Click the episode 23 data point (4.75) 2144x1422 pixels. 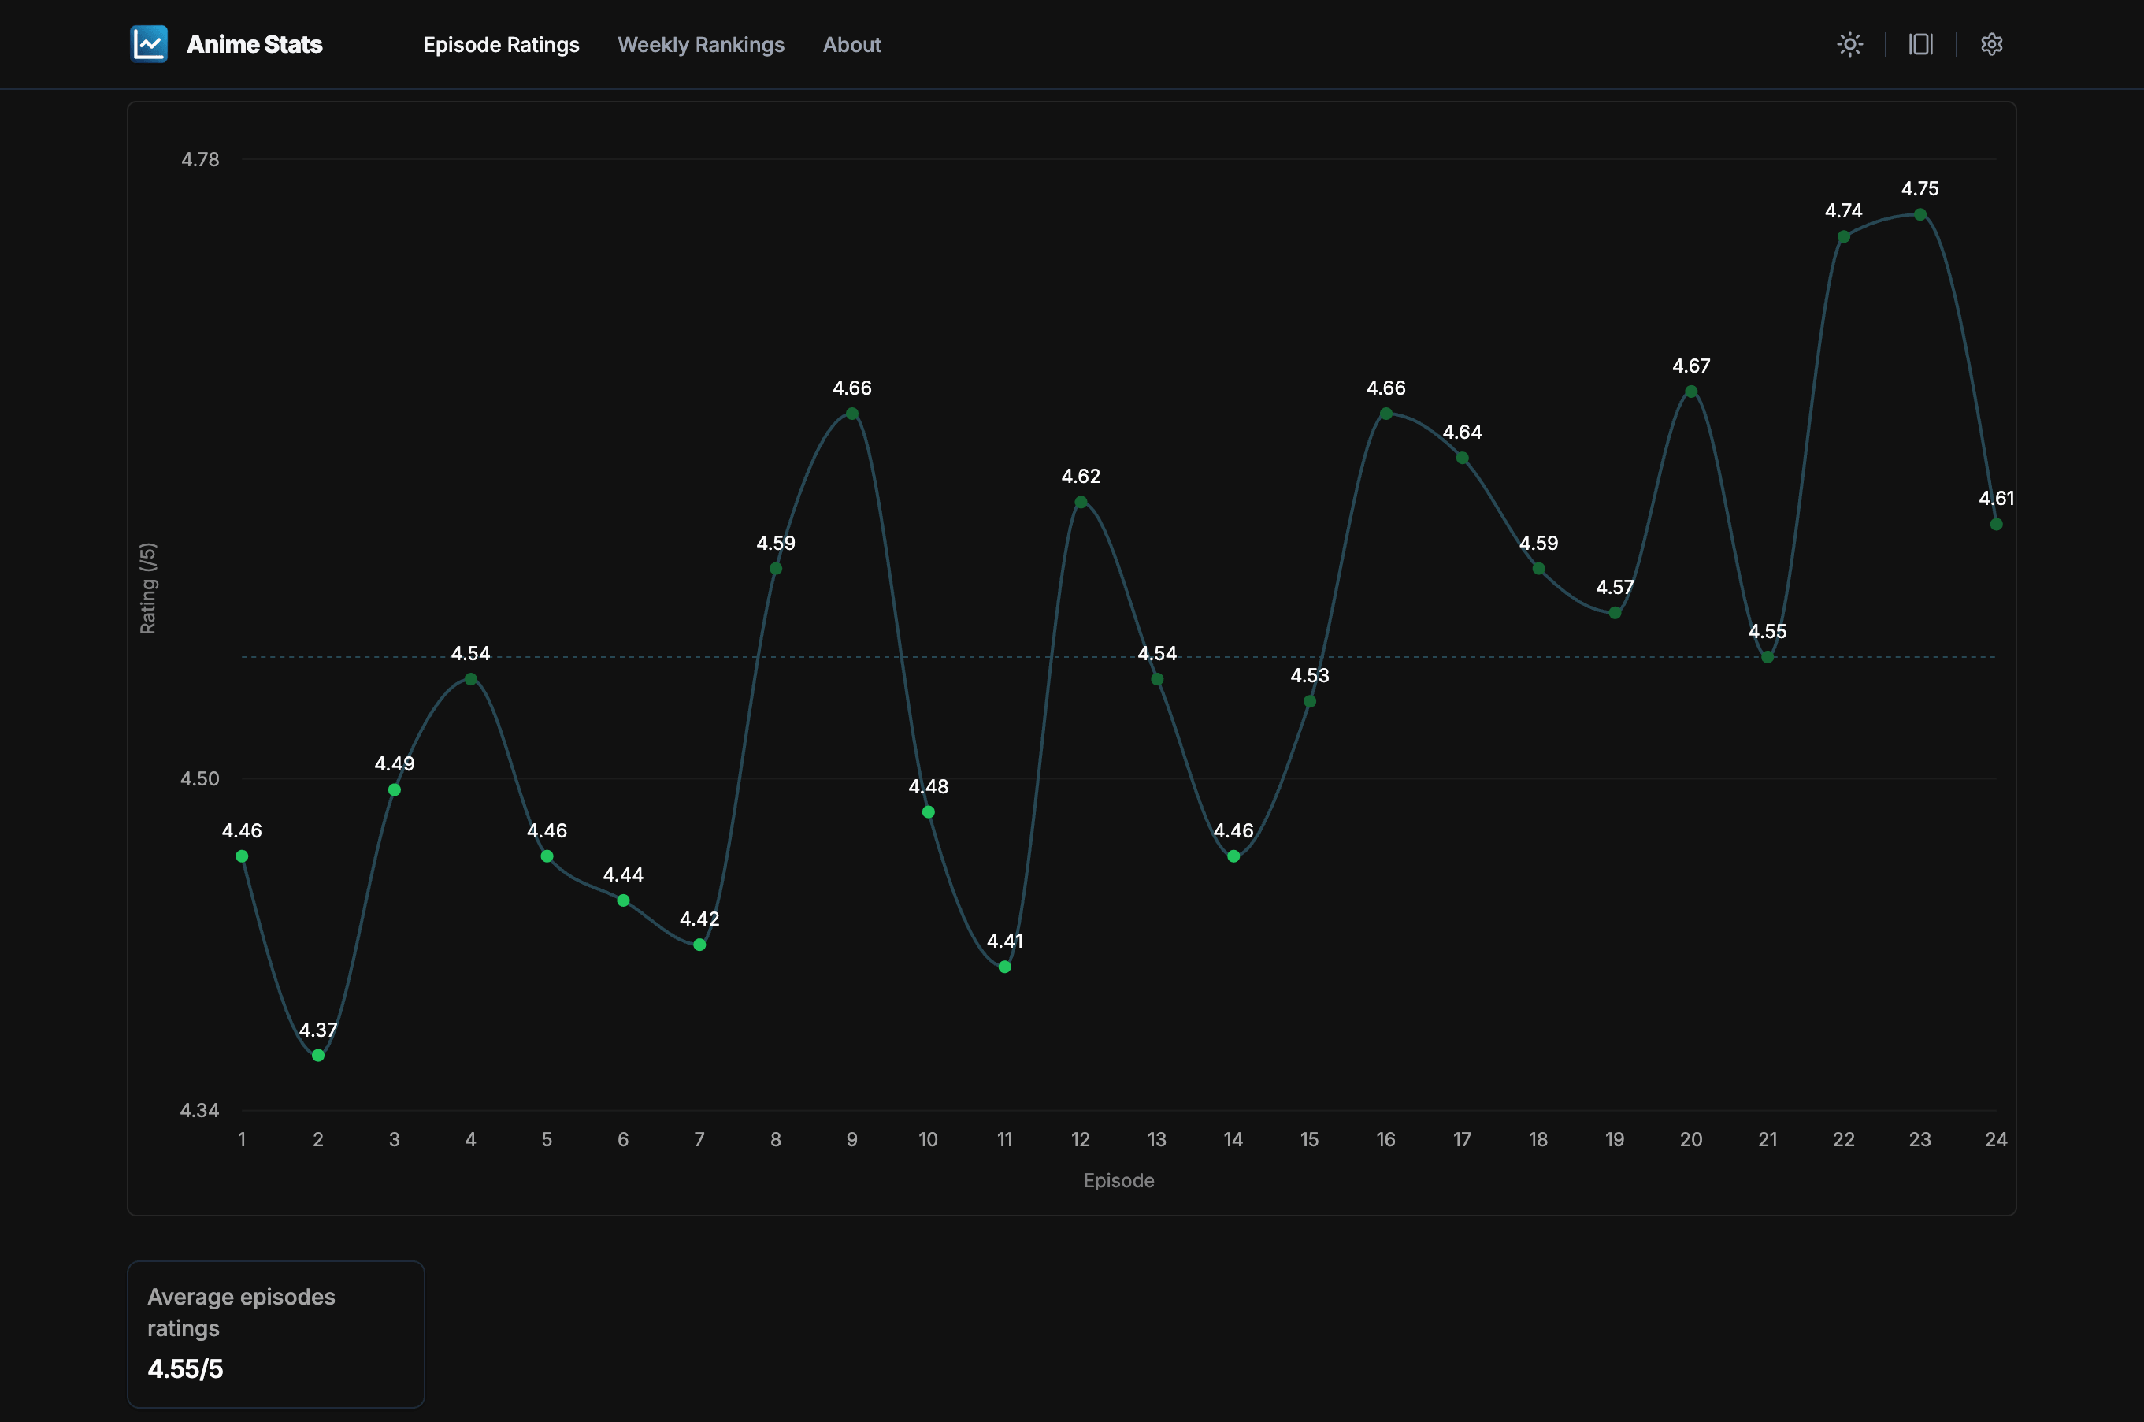click(x=1920, y=215)
